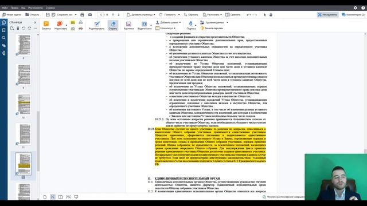Select page 10 thumbnail
Screen dimensions: 367x206
[24, 104]
